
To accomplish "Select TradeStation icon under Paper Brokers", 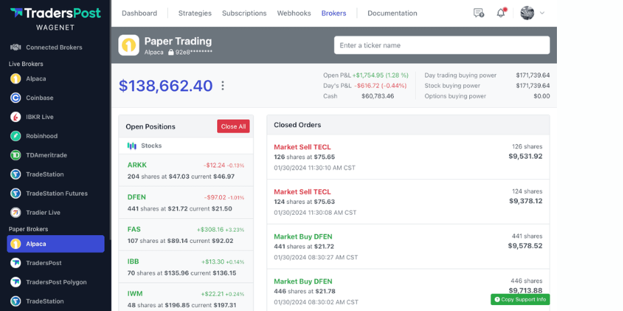I will coord(16,301).
